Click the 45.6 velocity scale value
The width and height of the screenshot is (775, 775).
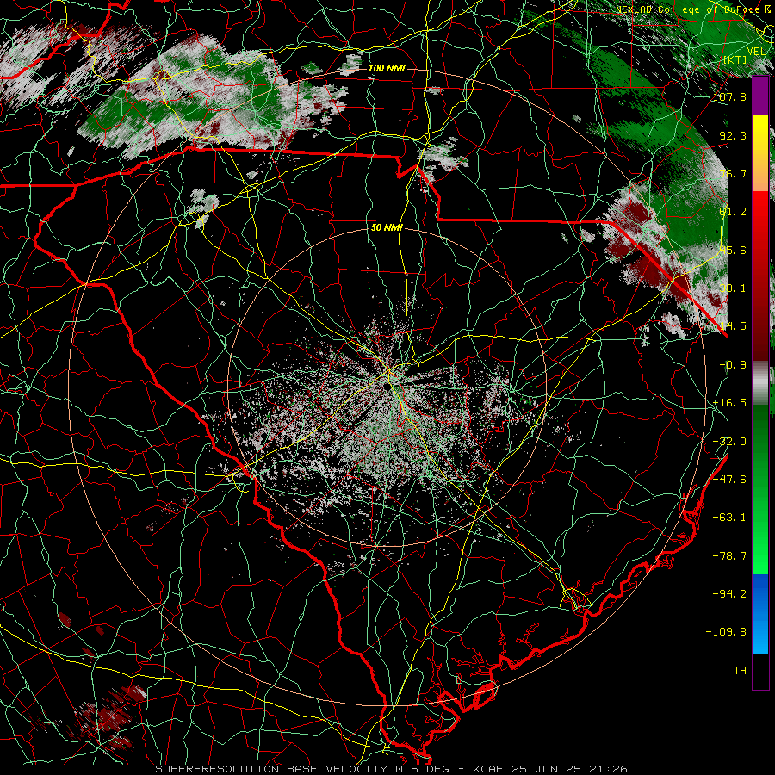pyautogui.click(x=733, y=250)
